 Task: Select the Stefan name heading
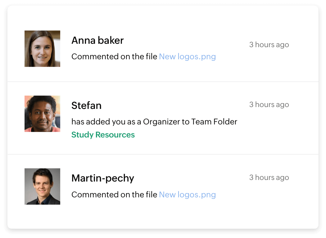tap(86, 106)
